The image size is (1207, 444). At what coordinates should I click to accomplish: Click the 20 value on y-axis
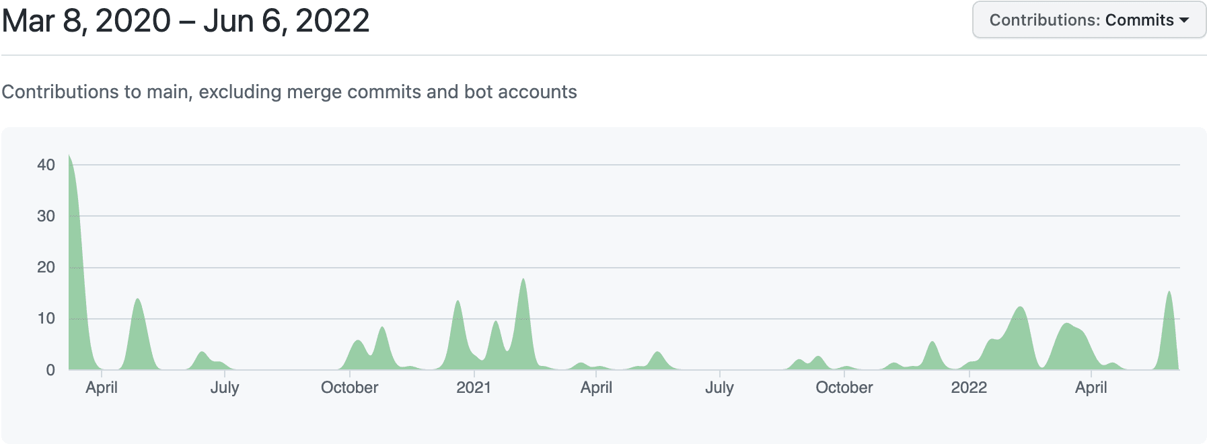pyautogui.click(x=46, y=267)
